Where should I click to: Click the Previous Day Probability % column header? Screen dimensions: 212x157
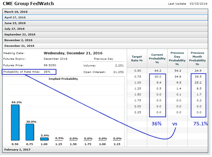click(x=177, y=59)
